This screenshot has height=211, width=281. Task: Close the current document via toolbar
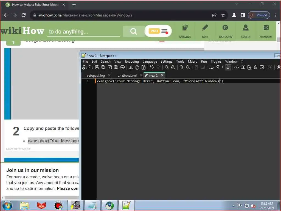click(x=110, y=68)
